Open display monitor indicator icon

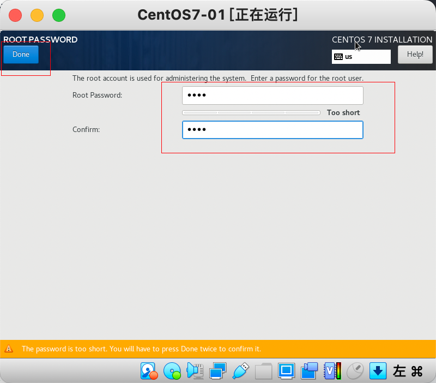[x=287, y=371]
